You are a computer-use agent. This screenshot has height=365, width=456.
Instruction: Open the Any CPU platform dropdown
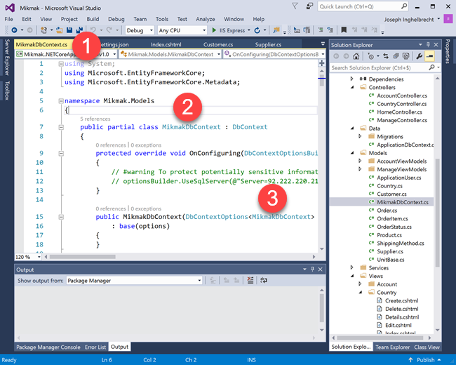204,30
